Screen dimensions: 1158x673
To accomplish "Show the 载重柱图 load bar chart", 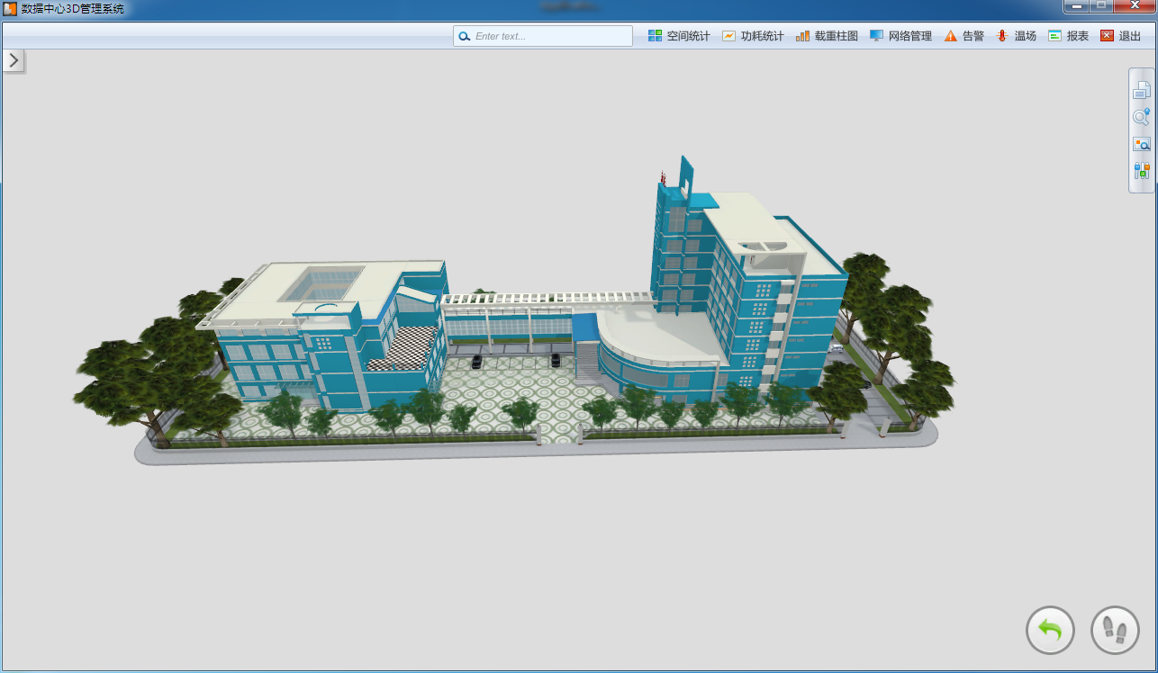I will coord(827,36).
